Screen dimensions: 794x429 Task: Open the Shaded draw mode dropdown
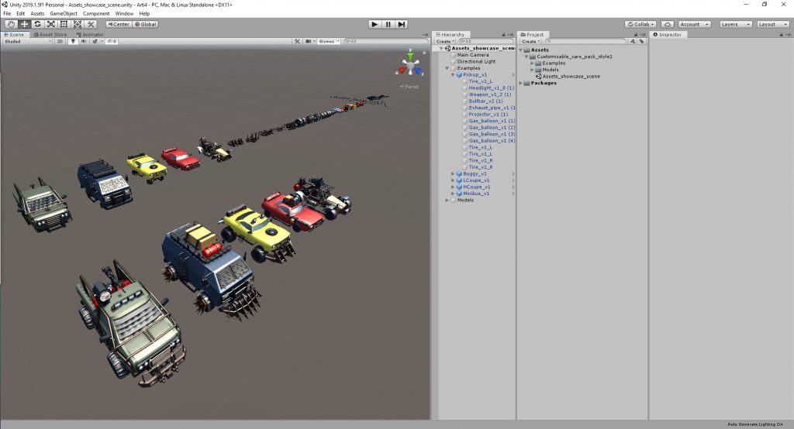(28, 42)
